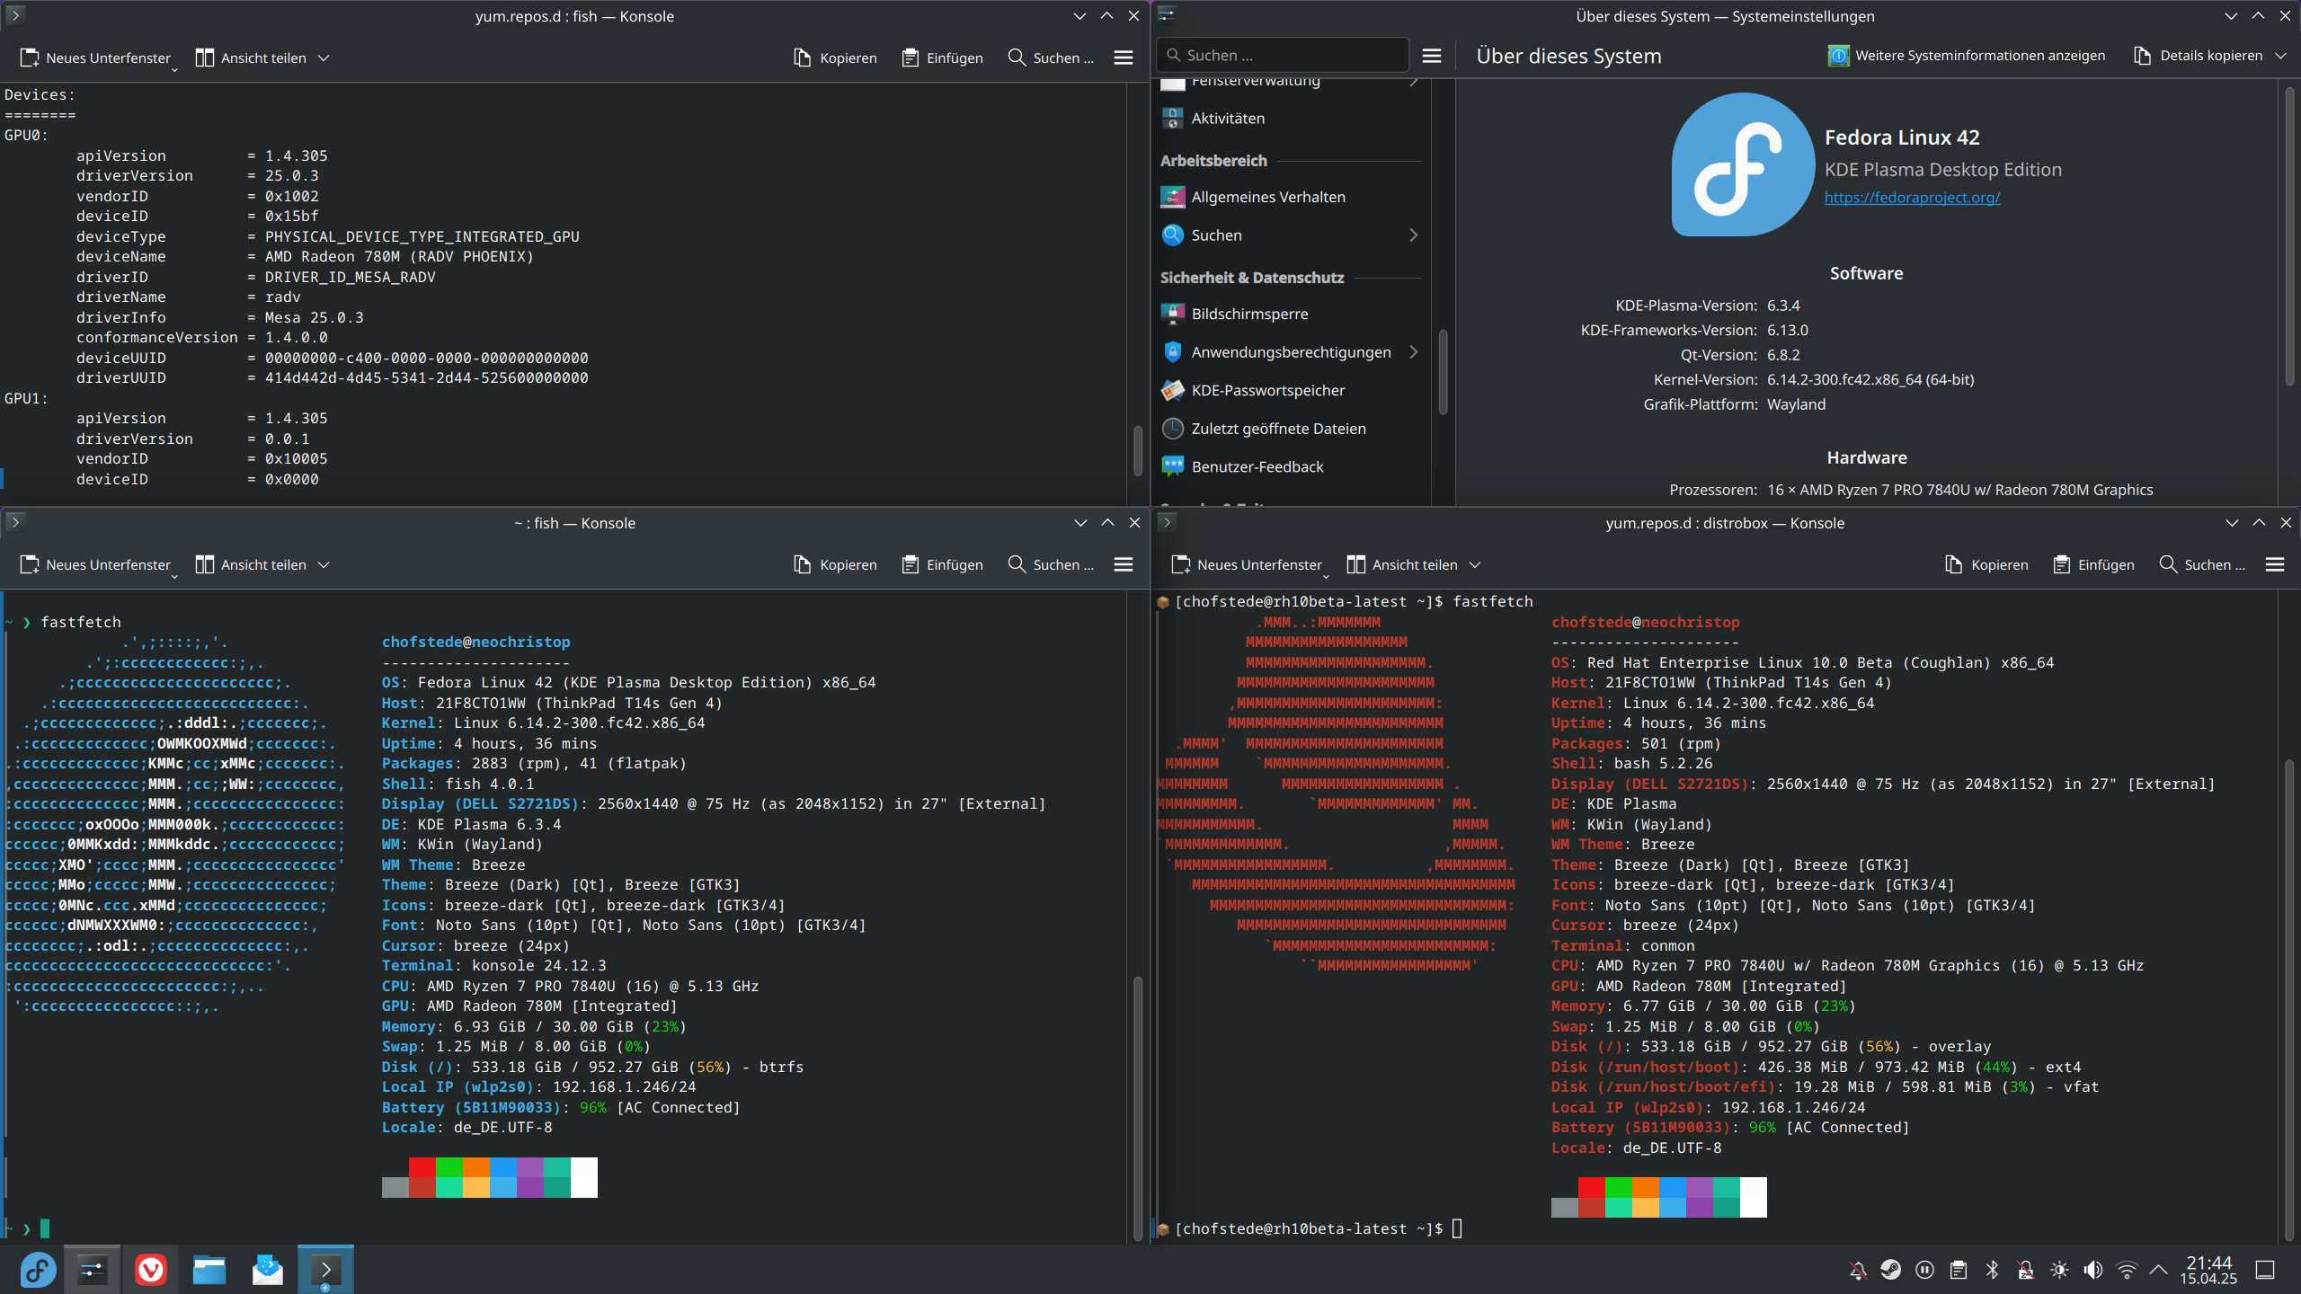Open the Wi-Fi network tray icon
This screenshot has height=1294, width=2301.
pos(2127,1270)
